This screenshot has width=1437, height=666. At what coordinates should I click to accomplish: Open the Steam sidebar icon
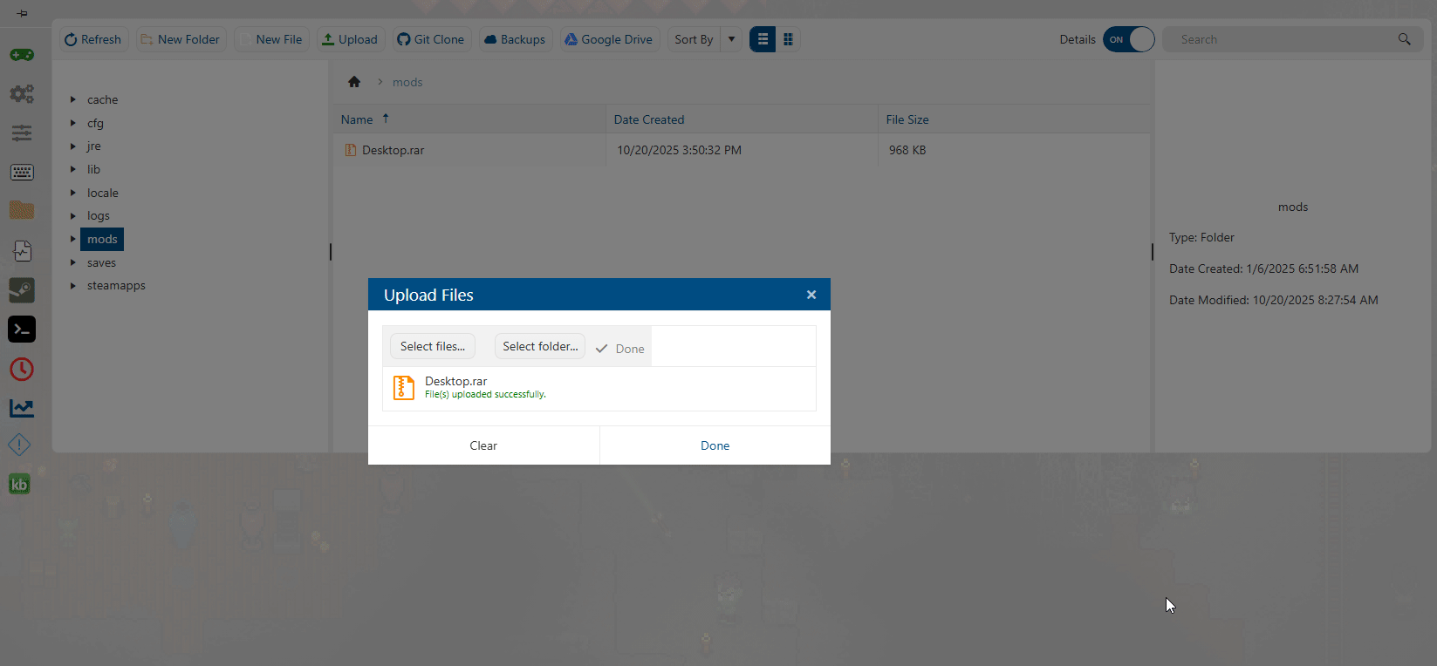(x=22, y=289)
